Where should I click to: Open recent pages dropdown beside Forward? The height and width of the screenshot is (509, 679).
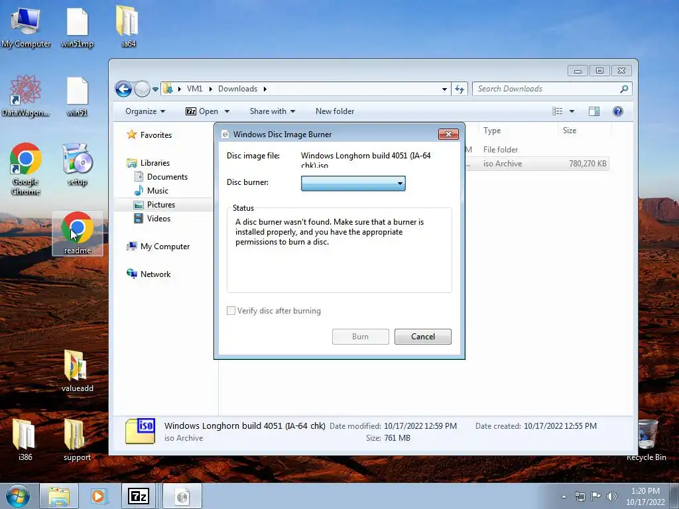155,89
